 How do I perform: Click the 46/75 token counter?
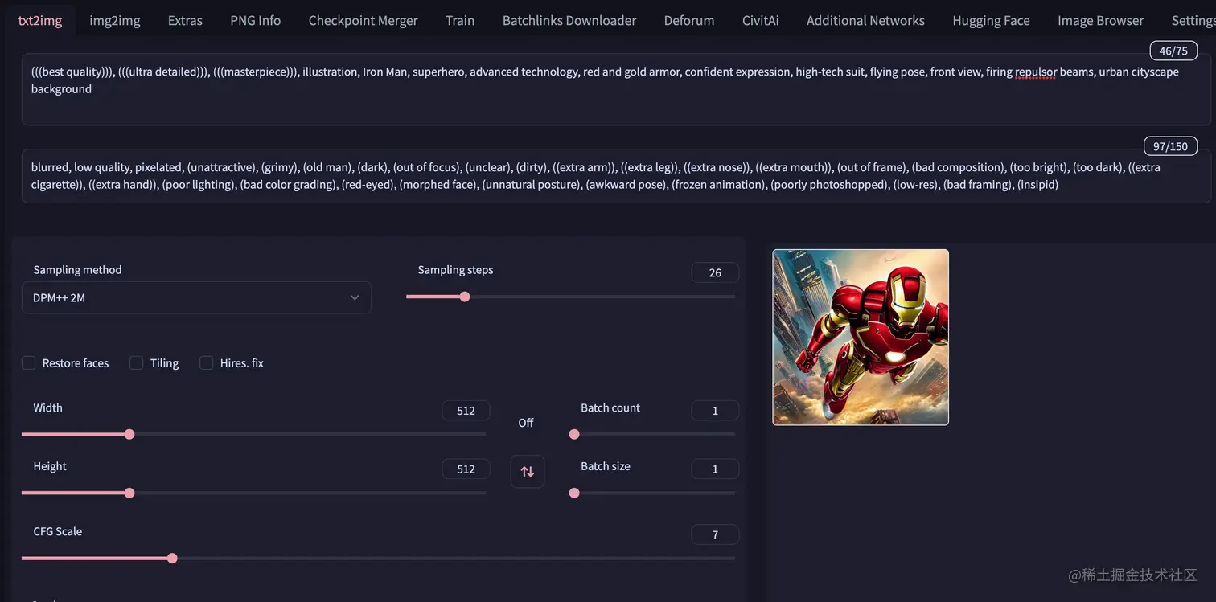tap(1173, 51)
